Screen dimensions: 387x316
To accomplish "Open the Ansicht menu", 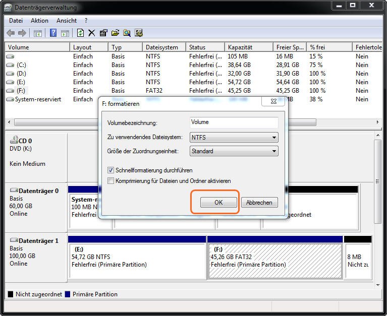I will 67,21.
